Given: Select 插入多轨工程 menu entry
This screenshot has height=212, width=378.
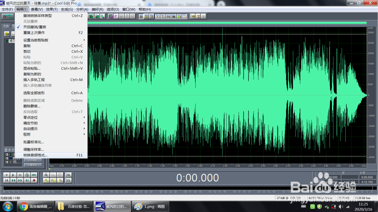Looking at the screenshot, I should pos(51,80).
